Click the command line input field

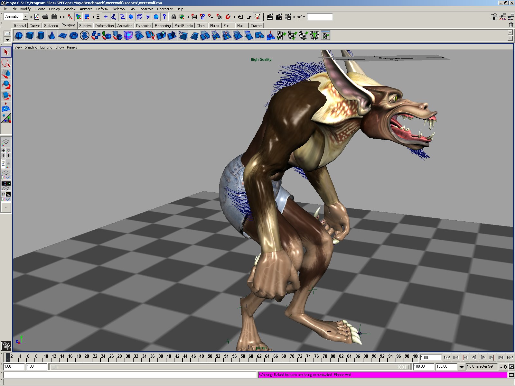tap(130, 375)
